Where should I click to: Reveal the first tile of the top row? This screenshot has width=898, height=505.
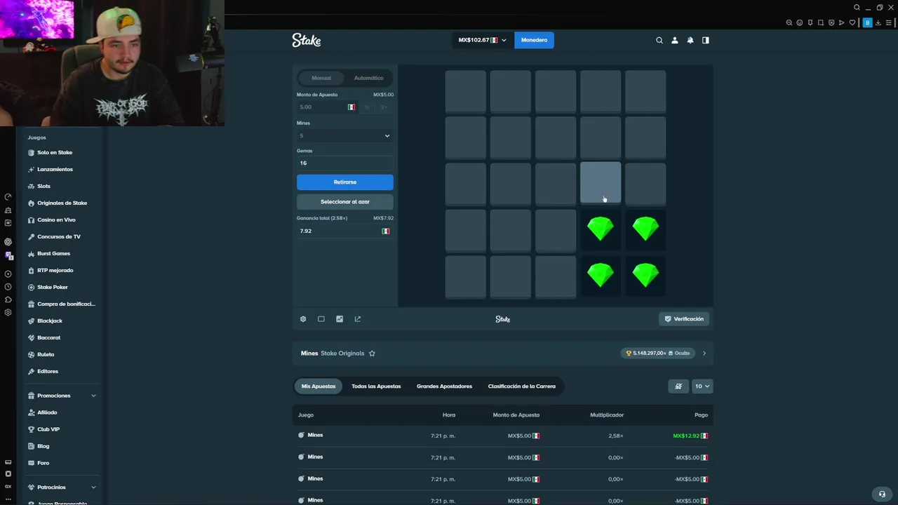click(x=466, y=91)
